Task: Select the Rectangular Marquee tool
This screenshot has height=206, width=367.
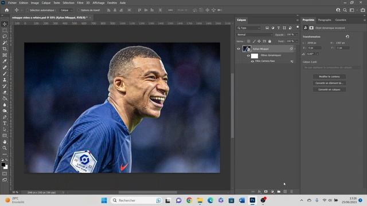Action: pos(5,30)
